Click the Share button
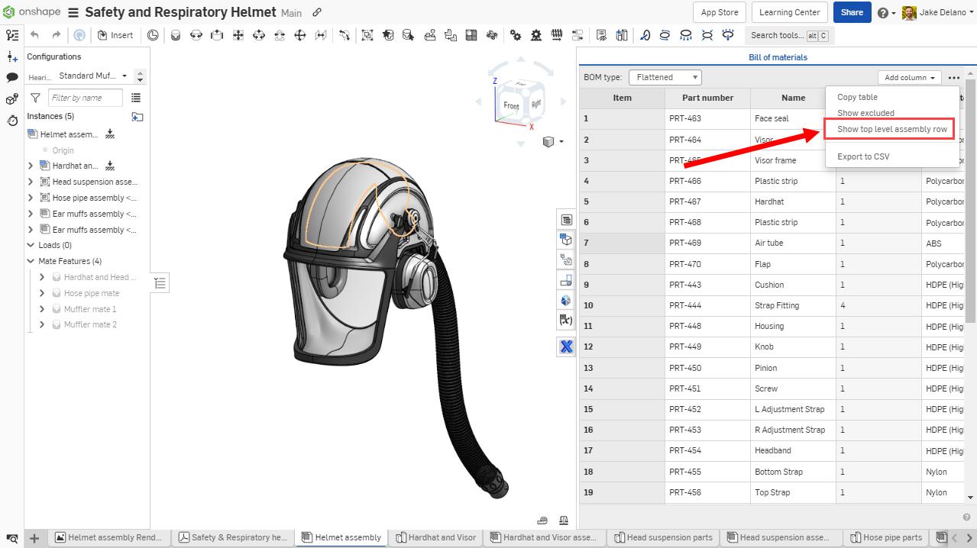 click(x=851, y=12)
